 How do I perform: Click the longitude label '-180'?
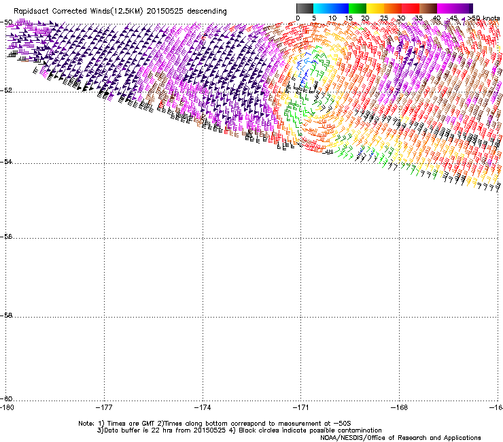click(7, 407)
